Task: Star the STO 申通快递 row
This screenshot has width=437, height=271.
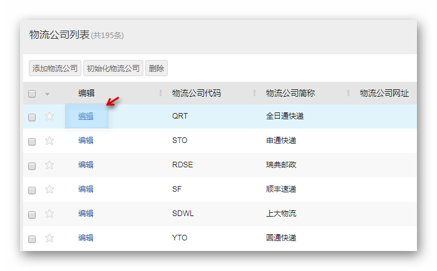Action: pyautogui.click(x=49, y=140)
